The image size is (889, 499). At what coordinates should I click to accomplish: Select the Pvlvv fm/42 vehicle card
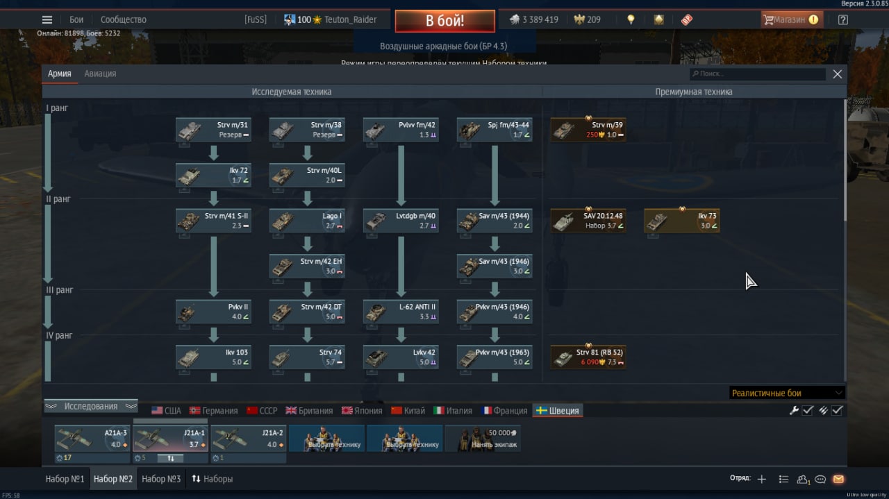click(x=401, y=130)
